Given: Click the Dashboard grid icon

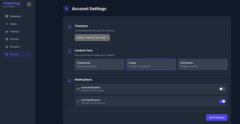Looking at the screenshot, I should coord(7,16).
